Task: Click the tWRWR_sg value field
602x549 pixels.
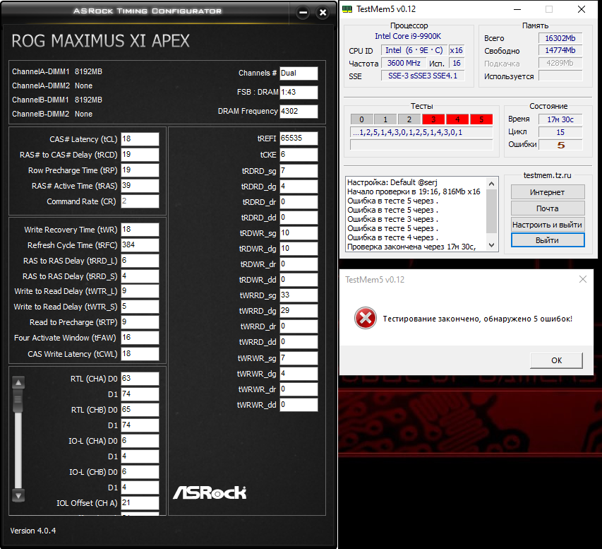Action: (299, 358)
